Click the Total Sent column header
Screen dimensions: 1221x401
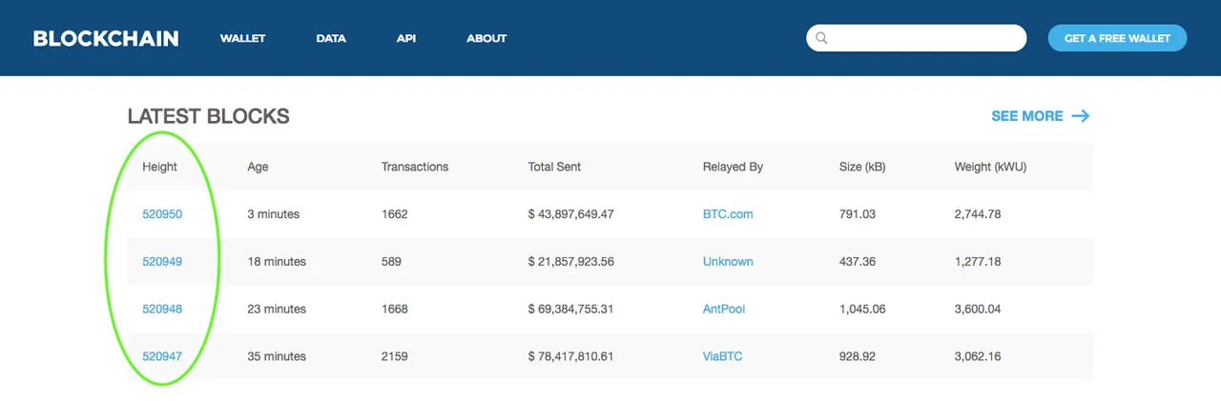(x=554, y=167)
